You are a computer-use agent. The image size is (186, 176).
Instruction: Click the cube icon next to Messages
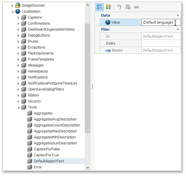coord(24,65)
